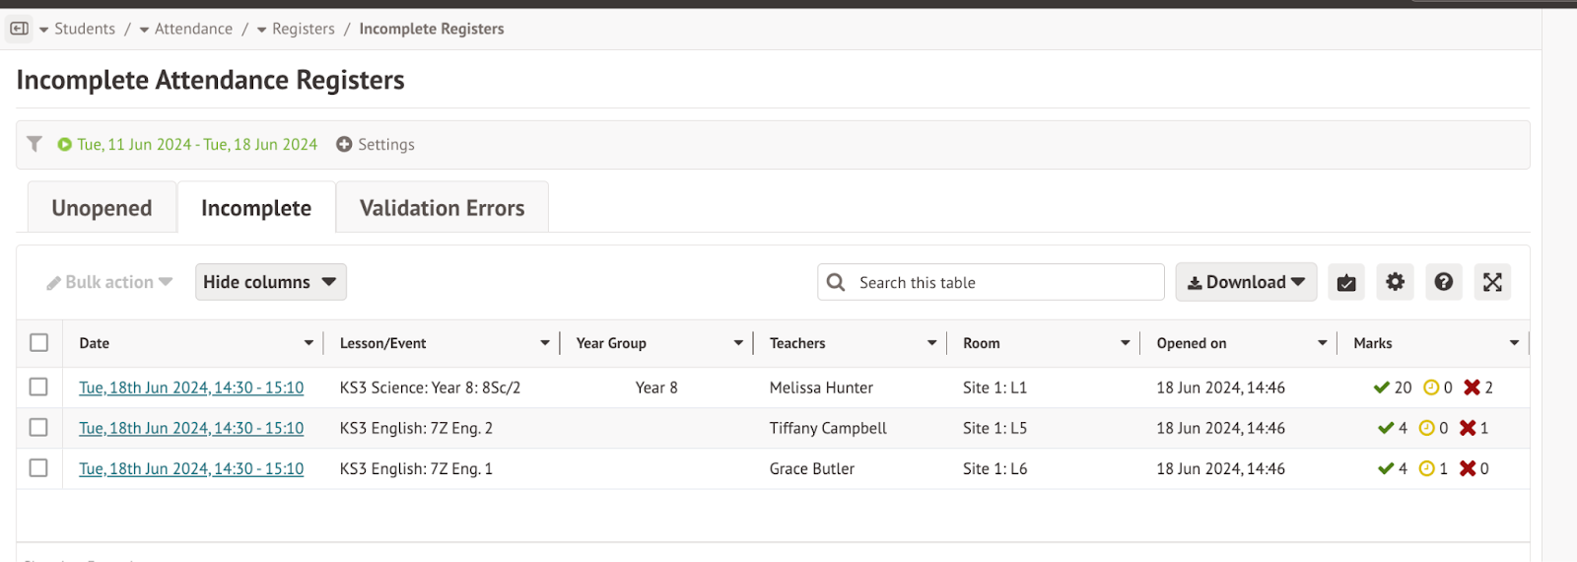Viewport: 1577px width, 562px height.
Task: Switch to the Unopened tab
Action: point(102,208)
